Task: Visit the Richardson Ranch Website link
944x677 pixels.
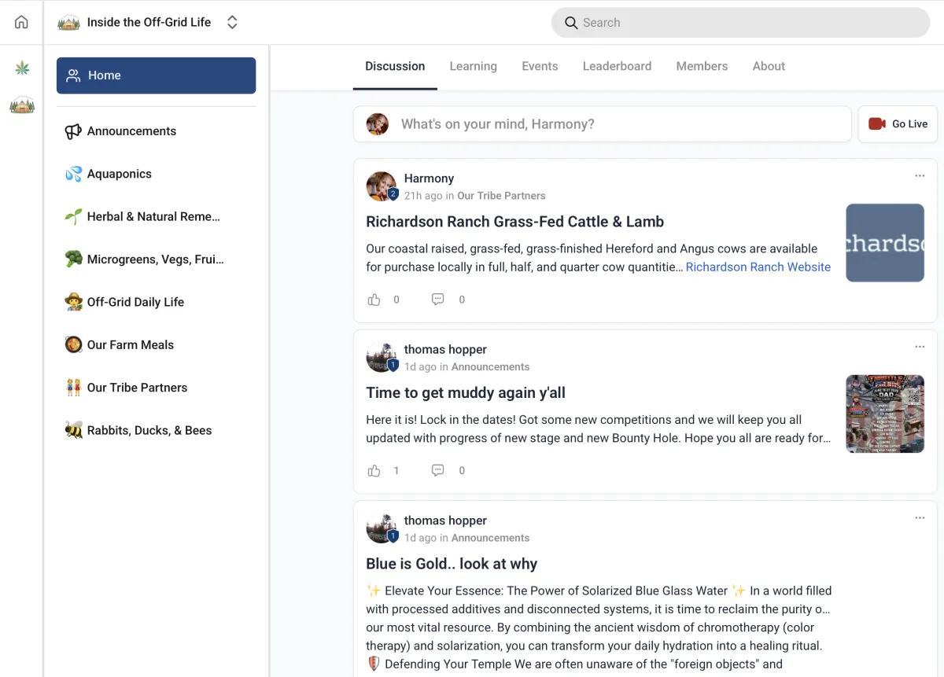Action: [758, 267]
